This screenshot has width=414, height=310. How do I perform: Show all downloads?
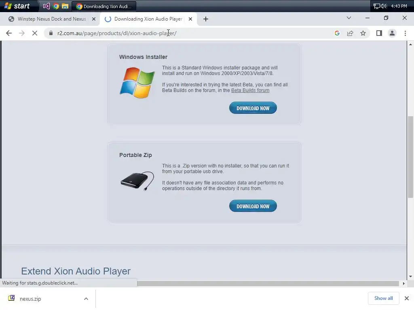click(x=383, y=298)
